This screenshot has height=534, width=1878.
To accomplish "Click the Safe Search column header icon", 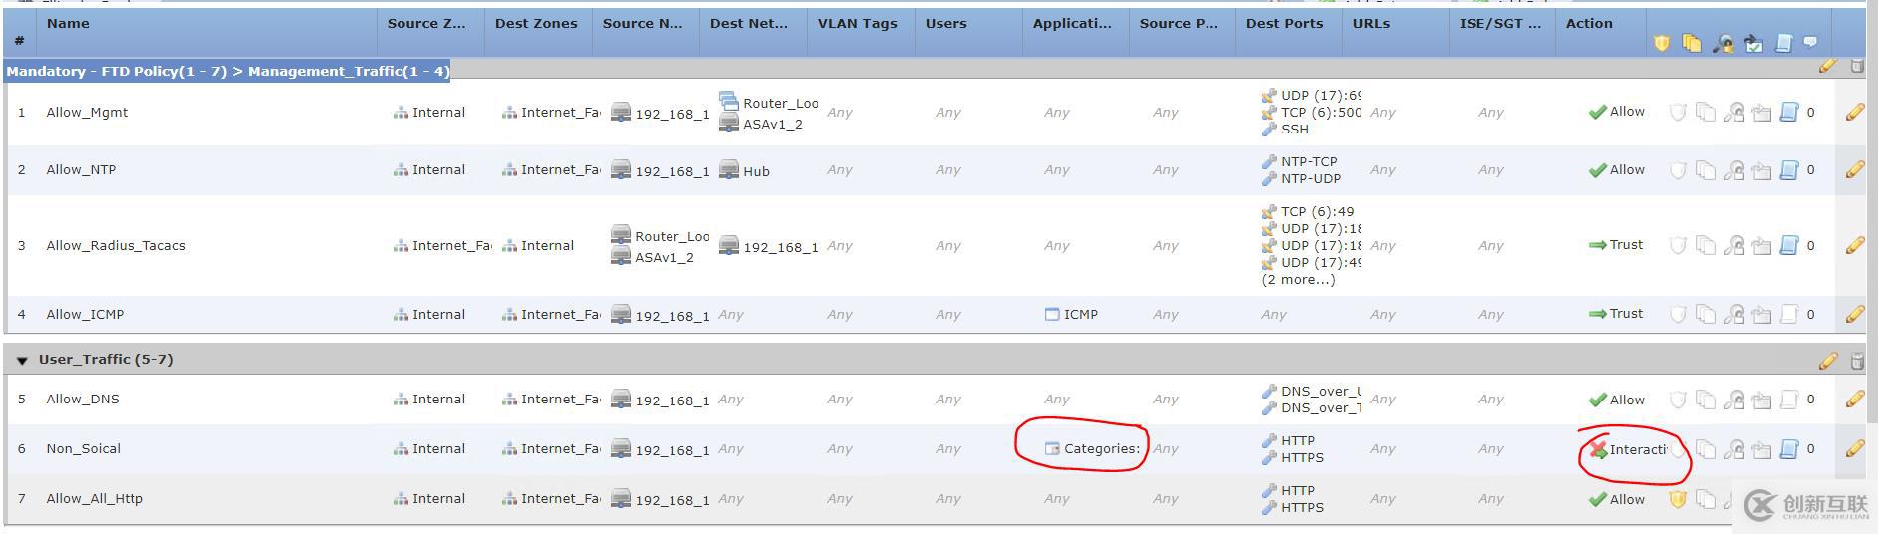I will click(x=1723, y=43).
